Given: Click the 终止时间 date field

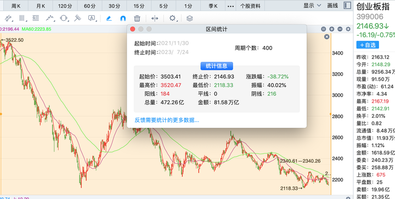Looking at the screenshot, I should (x=173, y=52).
